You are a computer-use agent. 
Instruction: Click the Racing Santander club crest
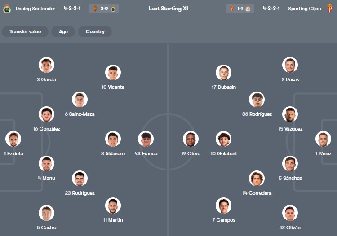pos(7,9)
